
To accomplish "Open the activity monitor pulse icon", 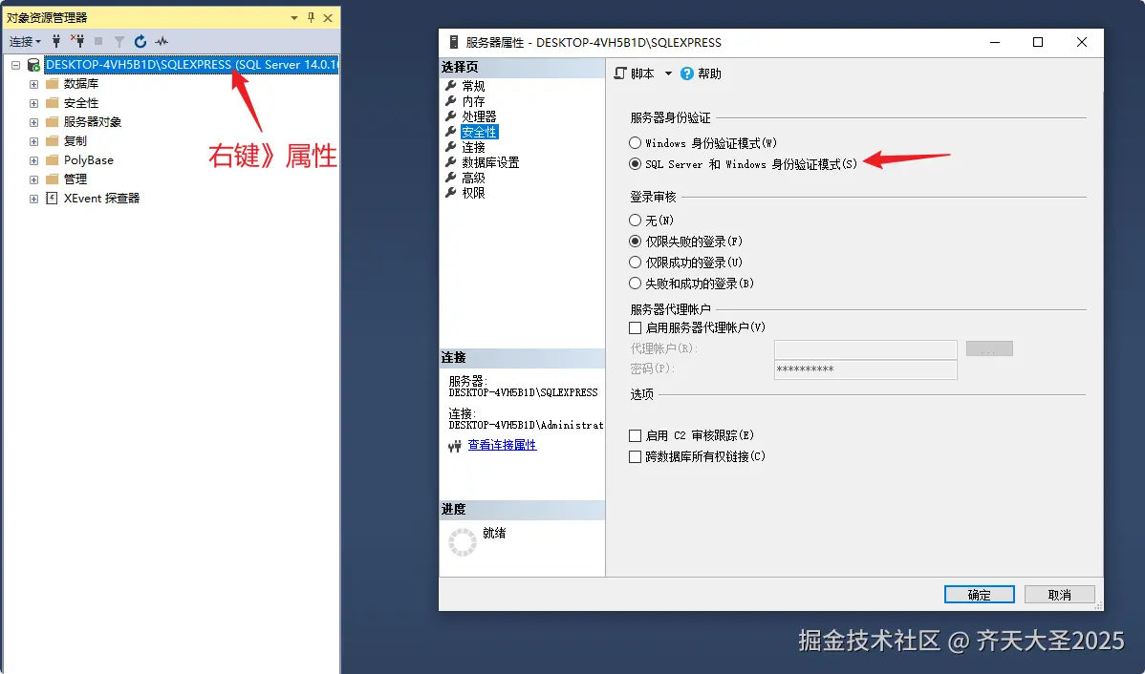I will [x=162, y=42].
